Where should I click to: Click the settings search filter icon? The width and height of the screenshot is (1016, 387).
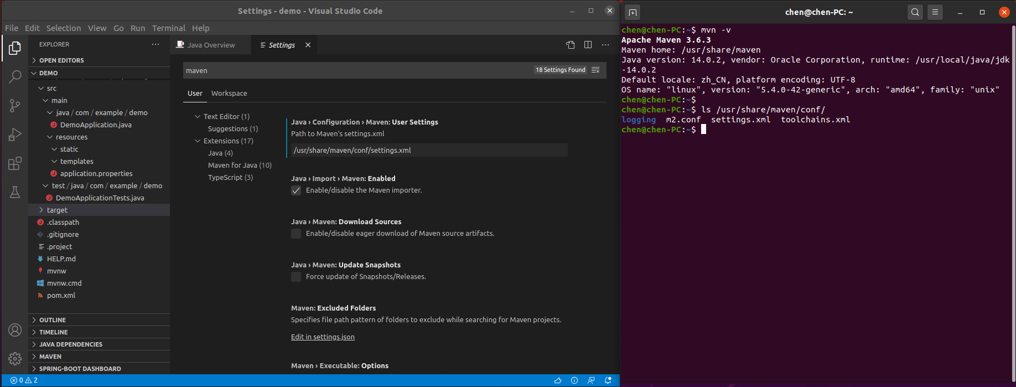tap(595, 70)
